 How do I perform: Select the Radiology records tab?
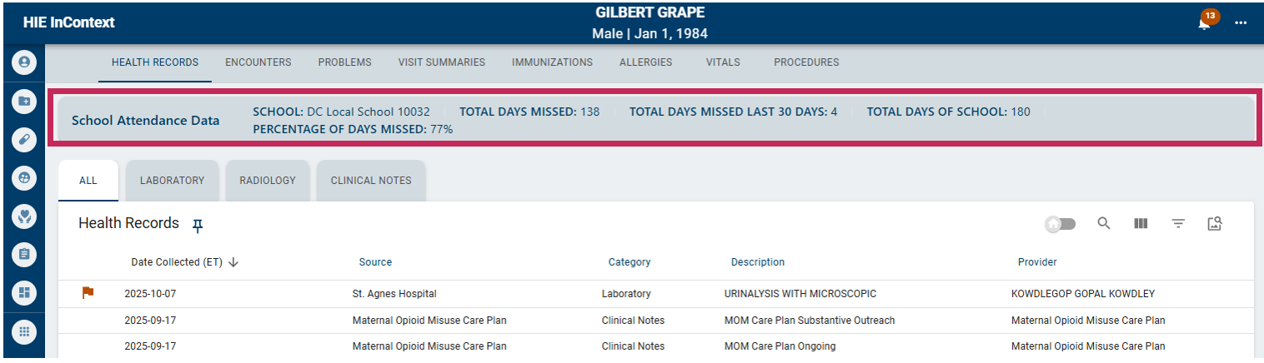[268, 181]
